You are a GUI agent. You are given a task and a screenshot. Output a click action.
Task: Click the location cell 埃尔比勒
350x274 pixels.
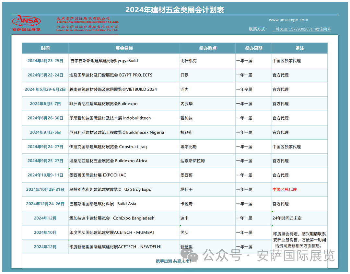[x=208, y=147]
